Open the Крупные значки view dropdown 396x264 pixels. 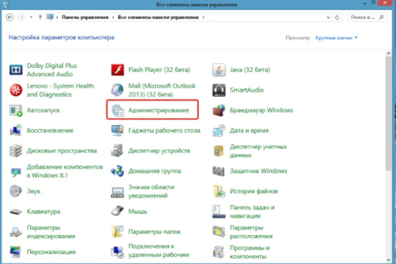coord(337,38)
